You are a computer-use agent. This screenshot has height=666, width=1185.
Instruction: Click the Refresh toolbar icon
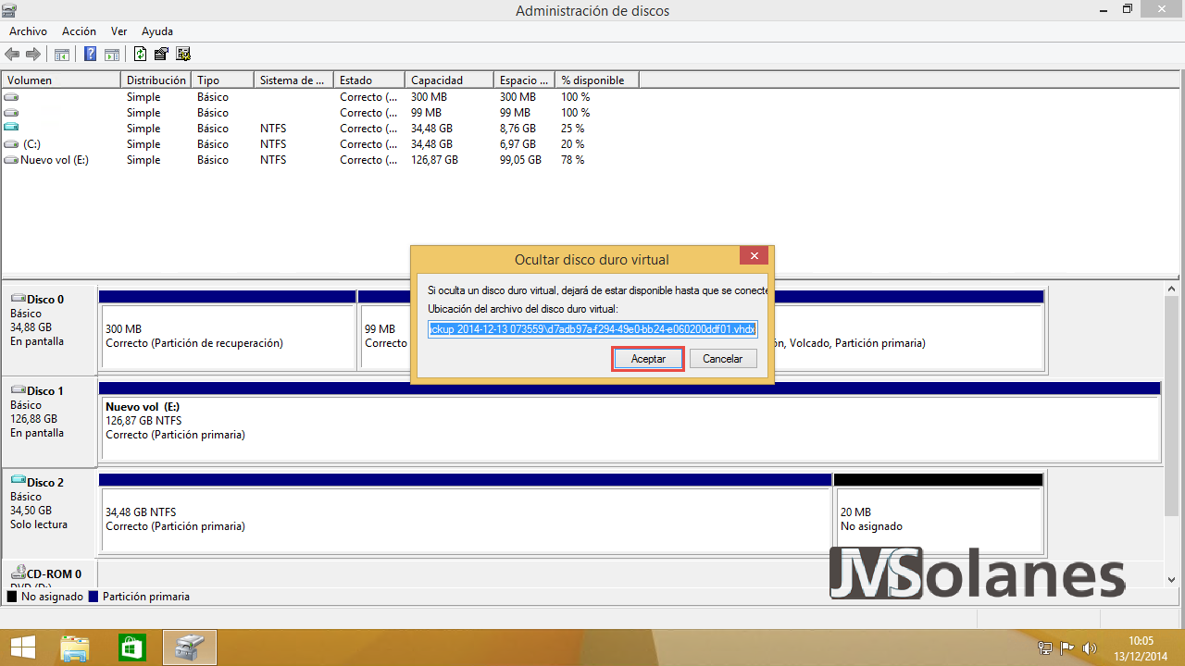point(141,54)
